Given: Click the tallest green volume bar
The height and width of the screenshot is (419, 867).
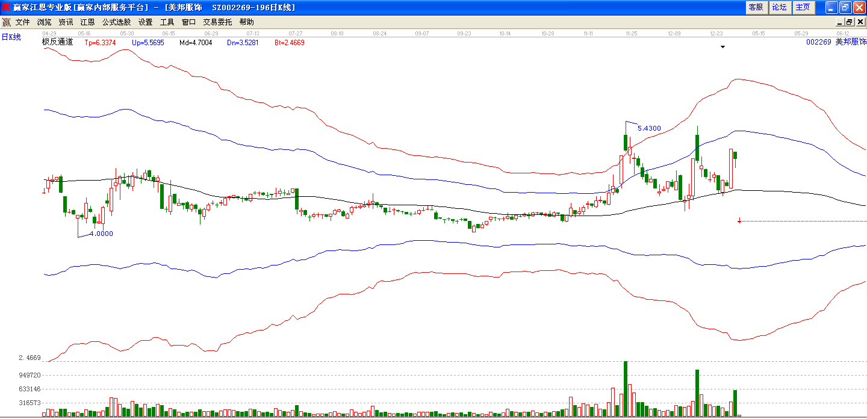Looking at the screenshot, I should (x=626, y=389).
